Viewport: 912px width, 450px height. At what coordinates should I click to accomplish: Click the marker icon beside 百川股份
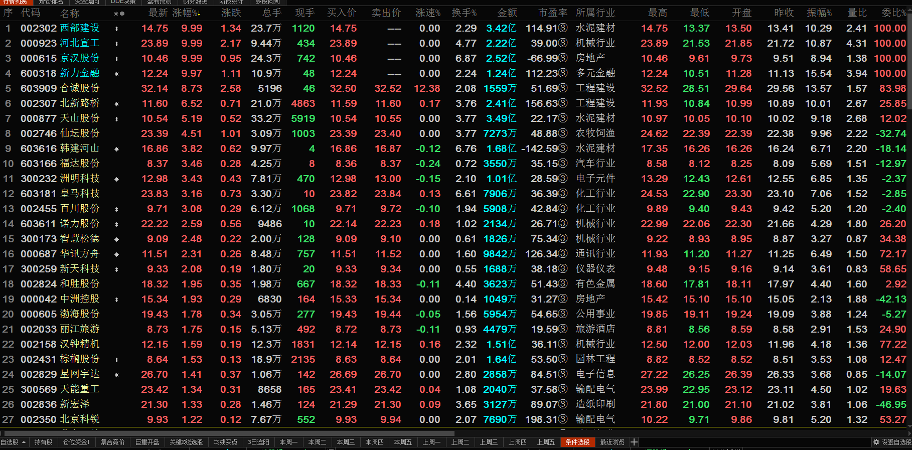(117, 210)
